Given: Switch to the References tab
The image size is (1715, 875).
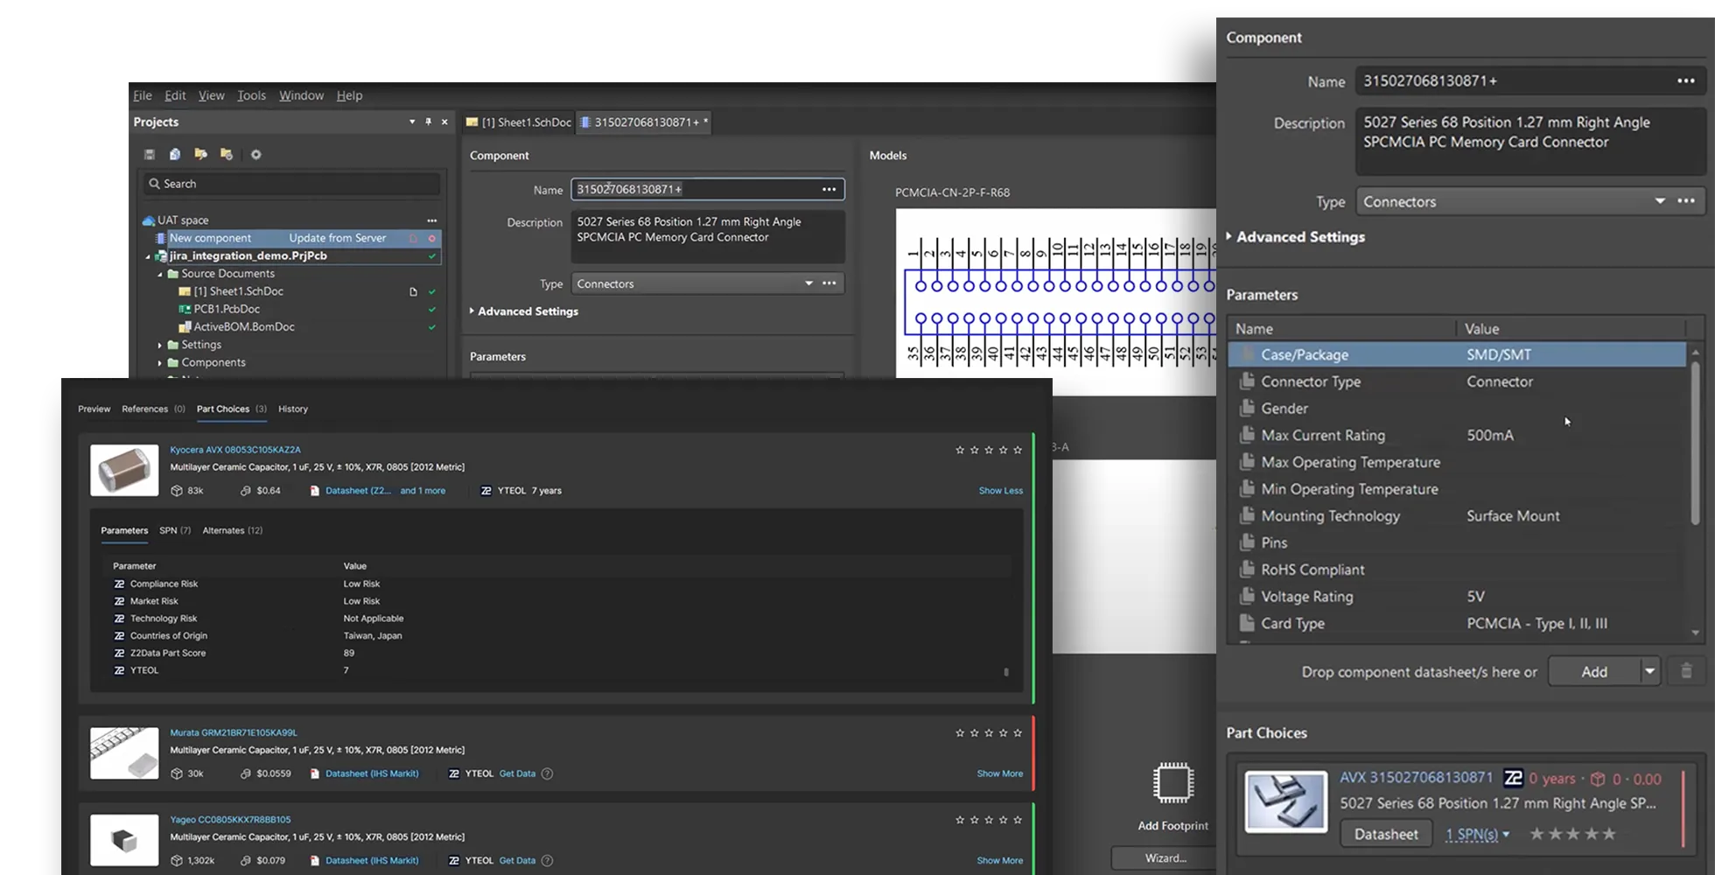Looking at the screenshot, I should [153, 409].
